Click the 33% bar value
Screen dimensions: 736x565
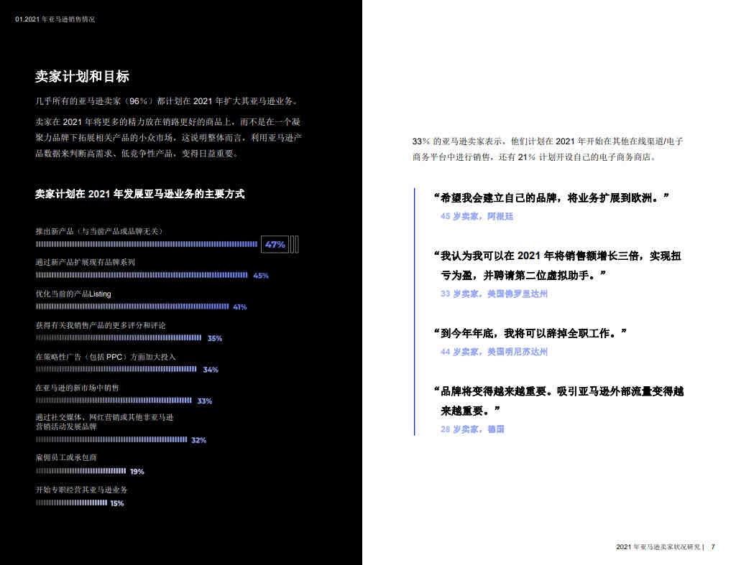(x=205, y=401)
